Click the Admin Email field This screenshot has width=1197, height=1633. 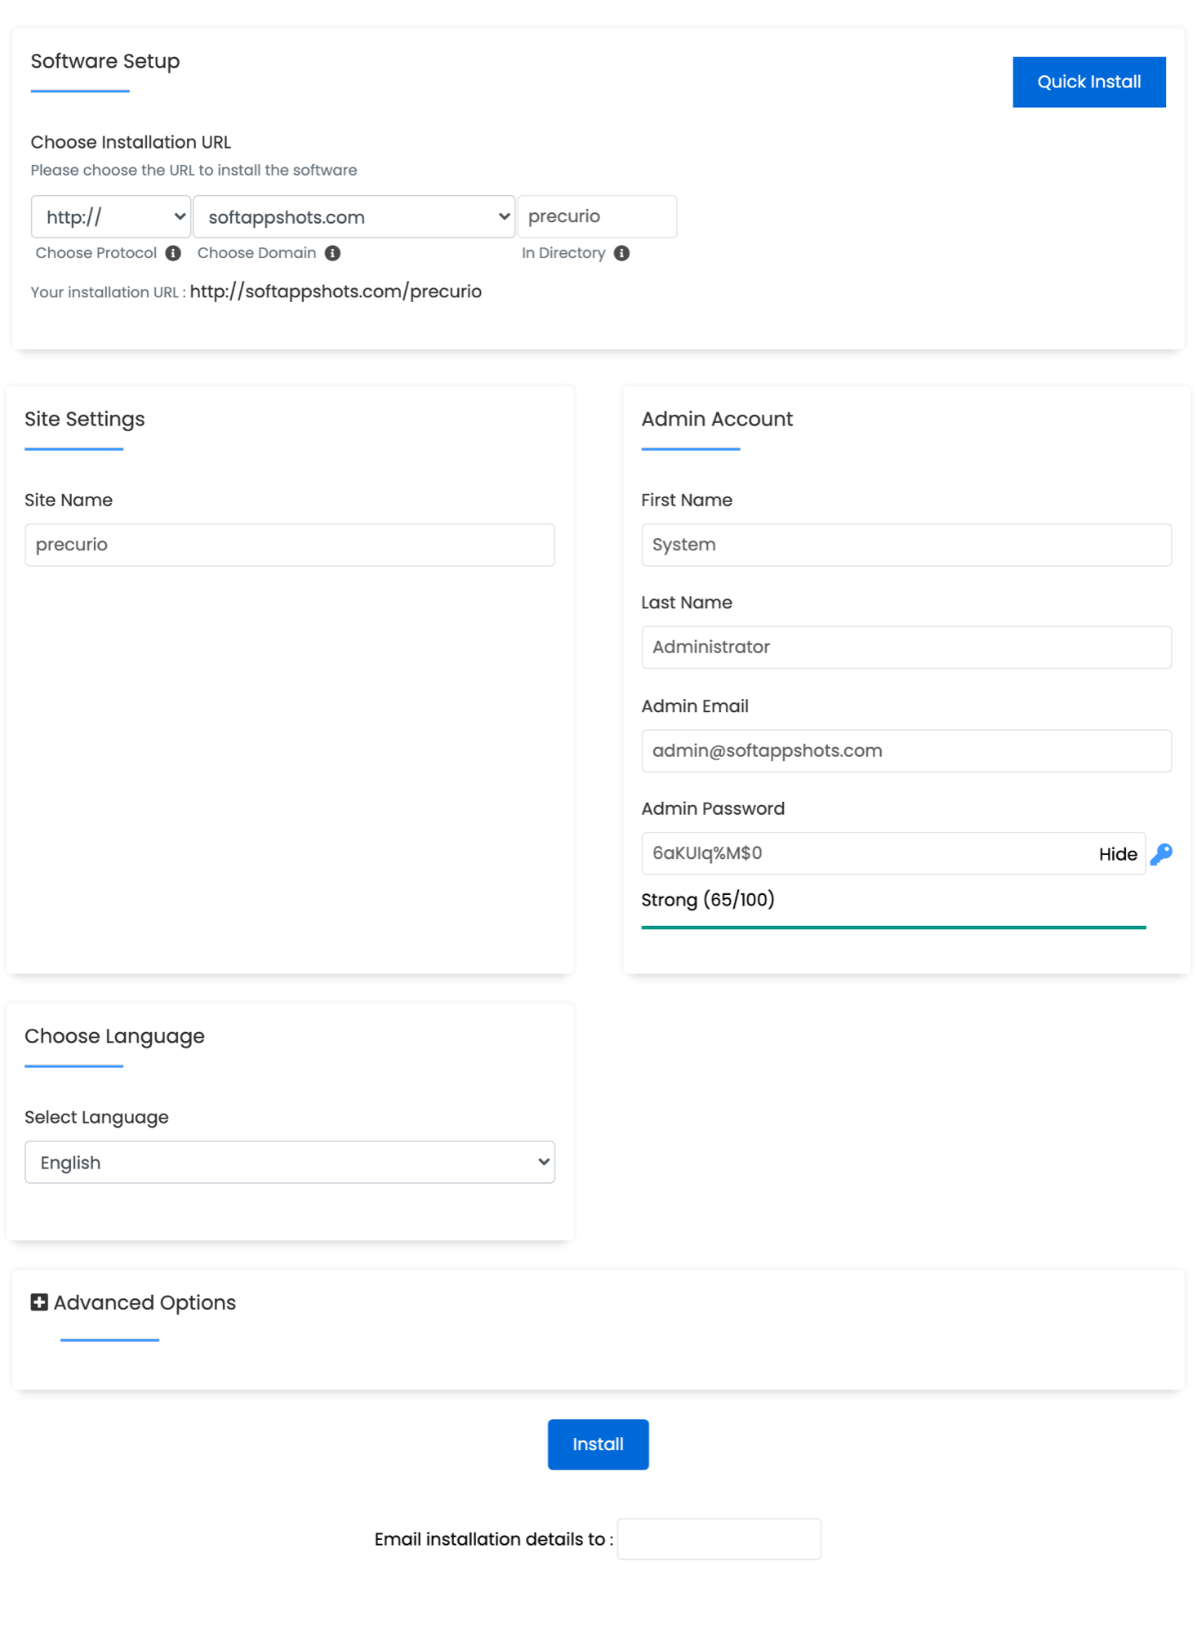[906, 750]
